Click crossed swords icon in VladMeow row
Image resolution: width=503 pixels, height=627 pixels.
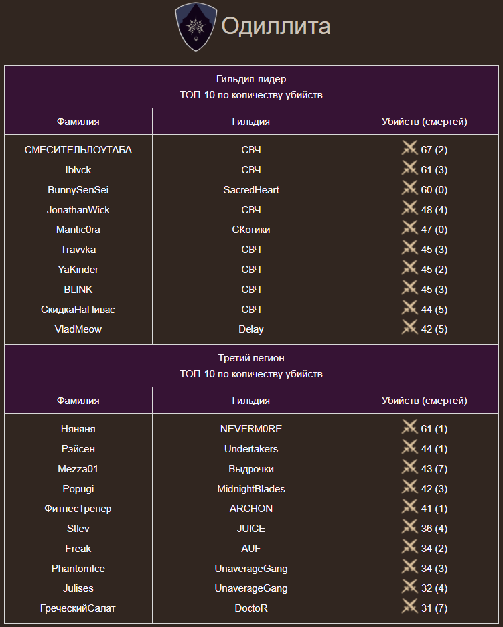409,328
